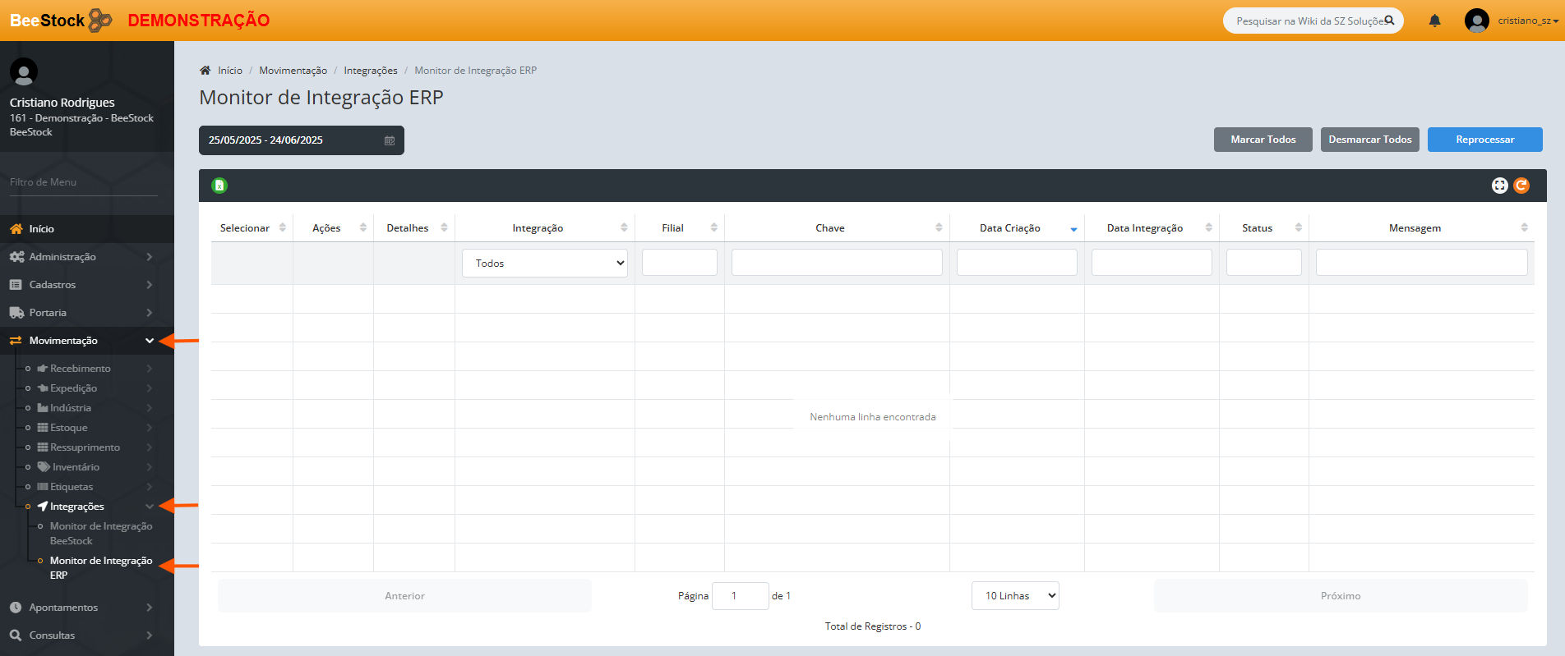
Task: Click the Desmarcar Todos button
Action: pos(1369,140)
